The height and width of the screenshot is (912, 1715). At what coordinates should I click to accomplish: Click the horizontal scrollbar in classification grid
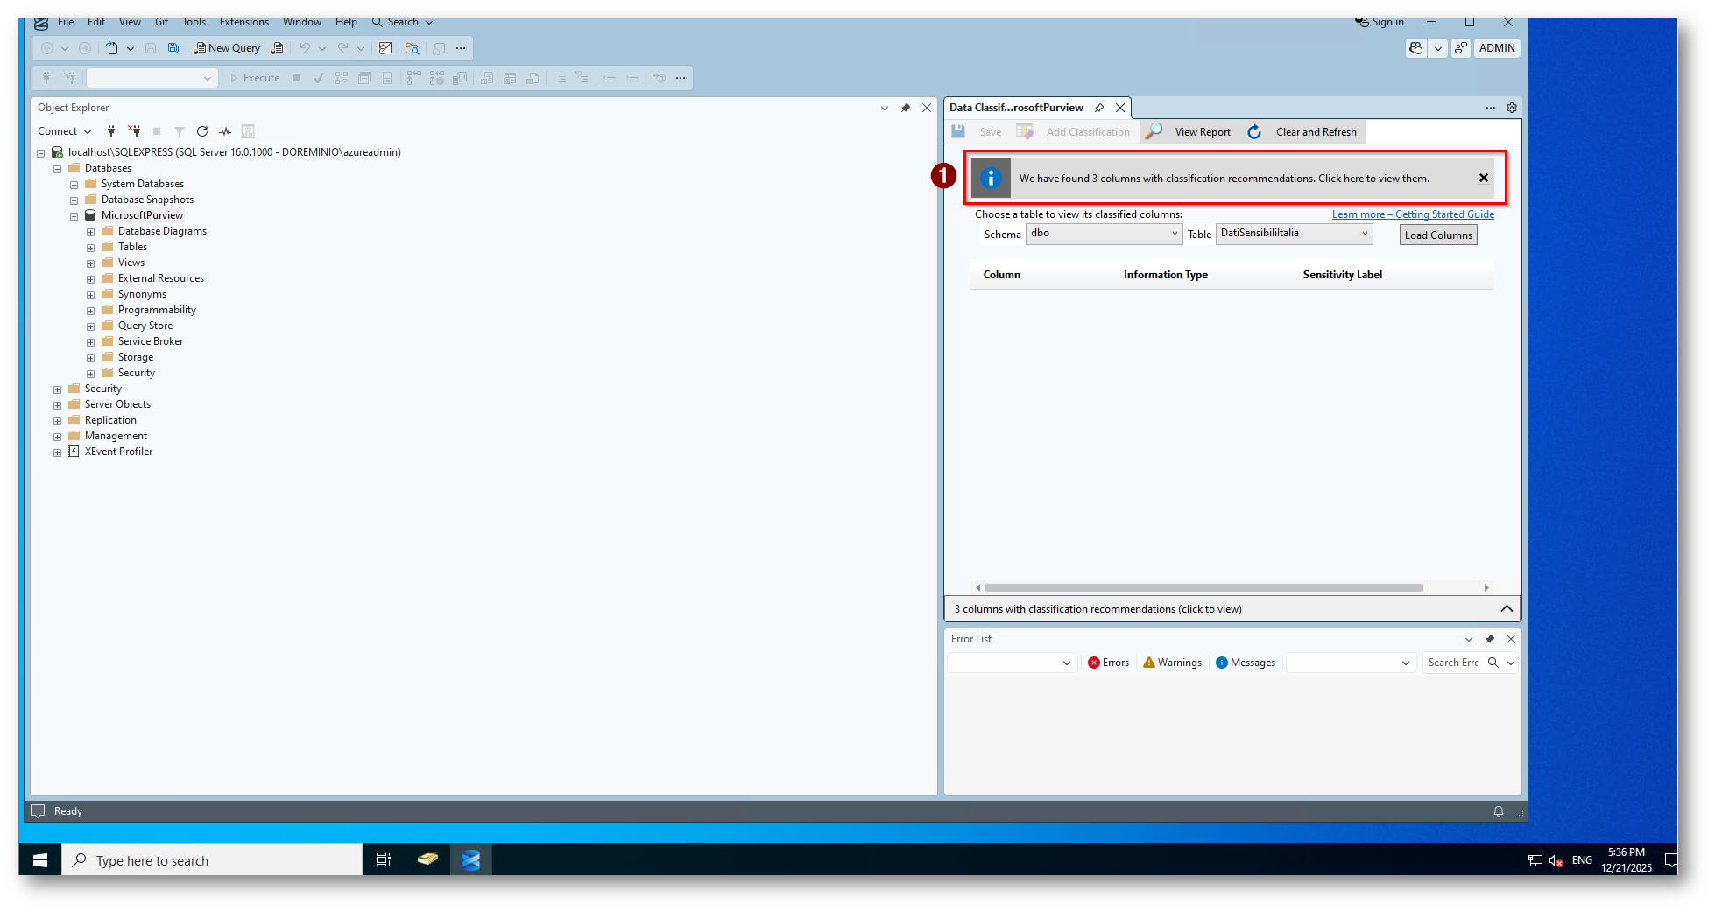click(x=1203, y=588)
